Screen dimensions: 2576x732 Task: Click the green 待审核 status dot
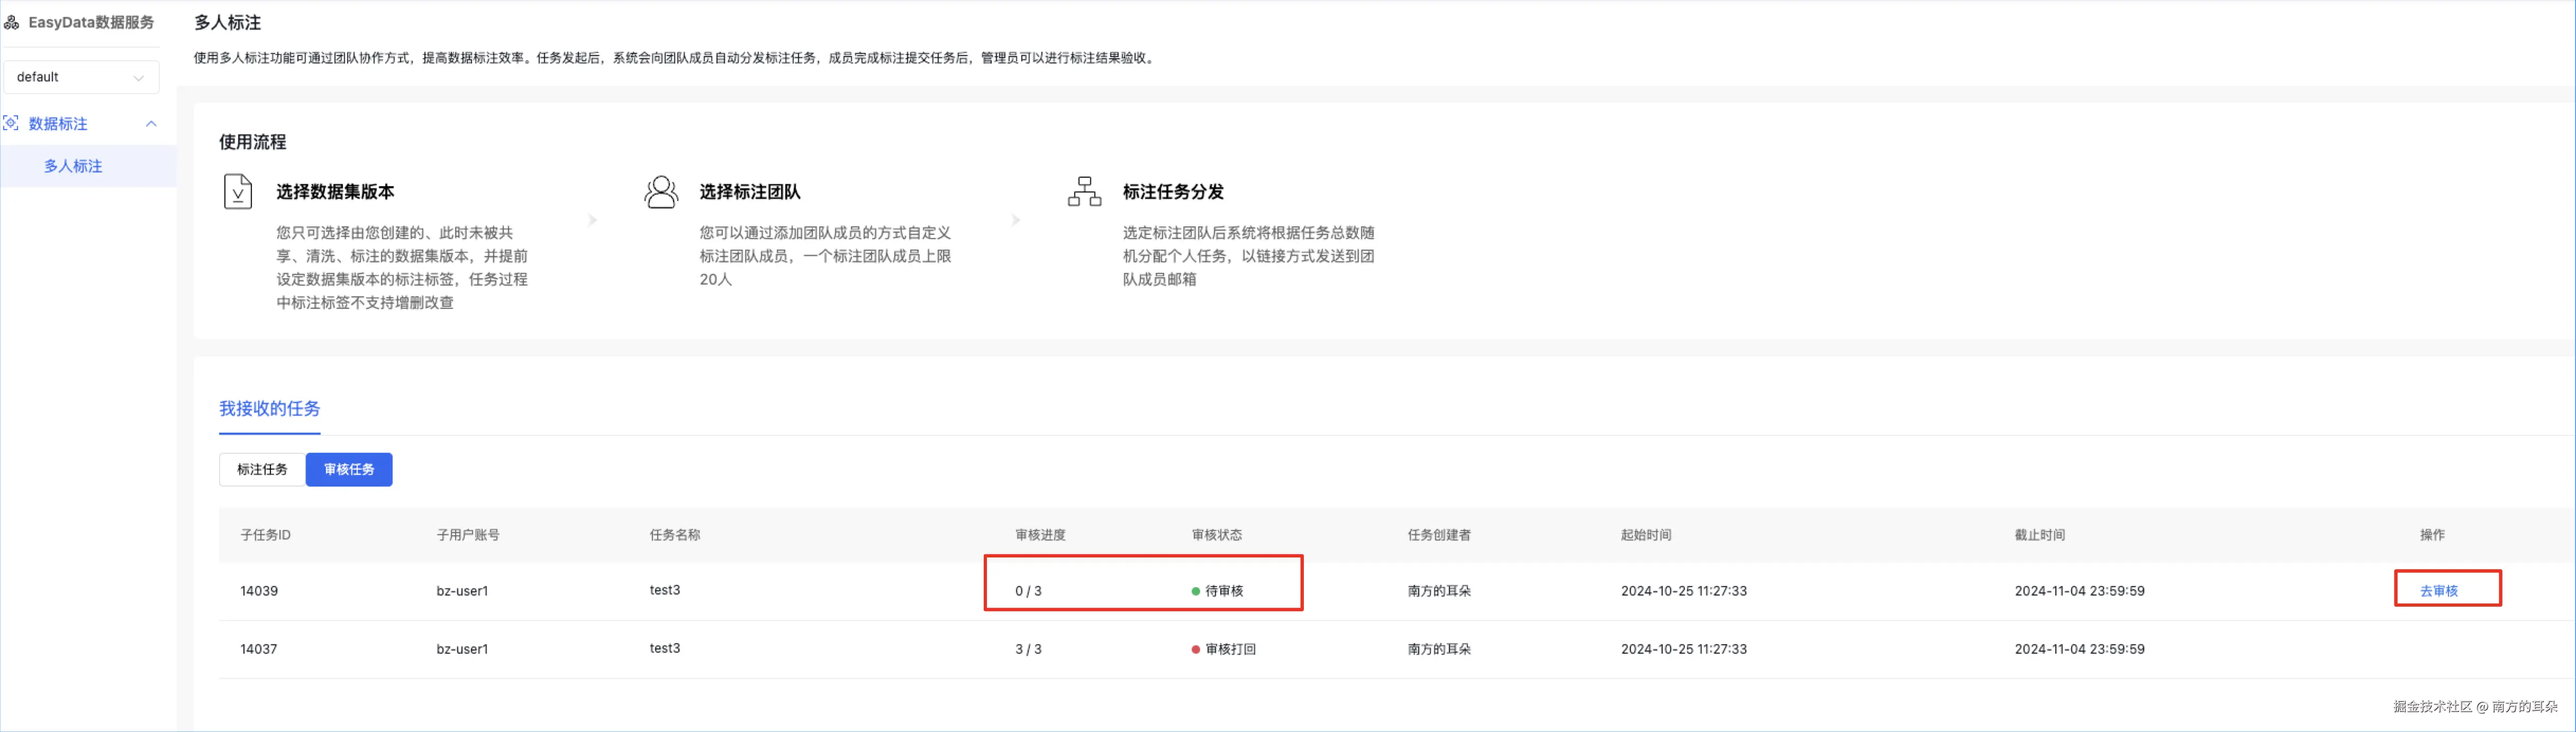[x=1195, y=591]
